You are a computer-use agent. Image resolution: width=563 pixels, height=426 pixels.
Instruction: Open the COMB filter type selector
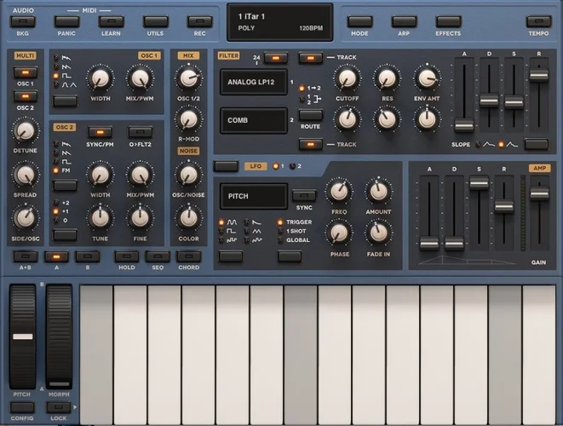coord(254,120)
